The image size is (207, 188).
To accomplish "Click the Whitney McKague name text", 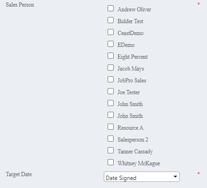I will (139, 163).
